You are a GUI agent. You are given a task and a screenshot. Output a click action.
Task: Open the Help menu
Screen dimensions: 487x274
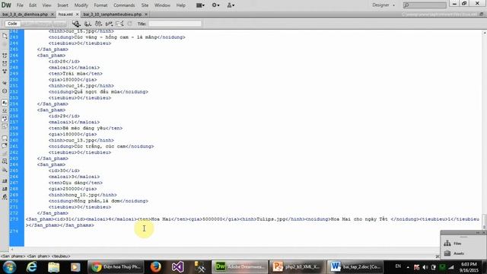click(181, 5)
